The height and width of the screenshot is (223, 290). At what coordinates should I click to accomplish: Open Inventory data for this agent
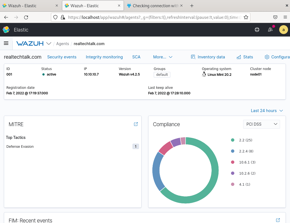[208, 57]
